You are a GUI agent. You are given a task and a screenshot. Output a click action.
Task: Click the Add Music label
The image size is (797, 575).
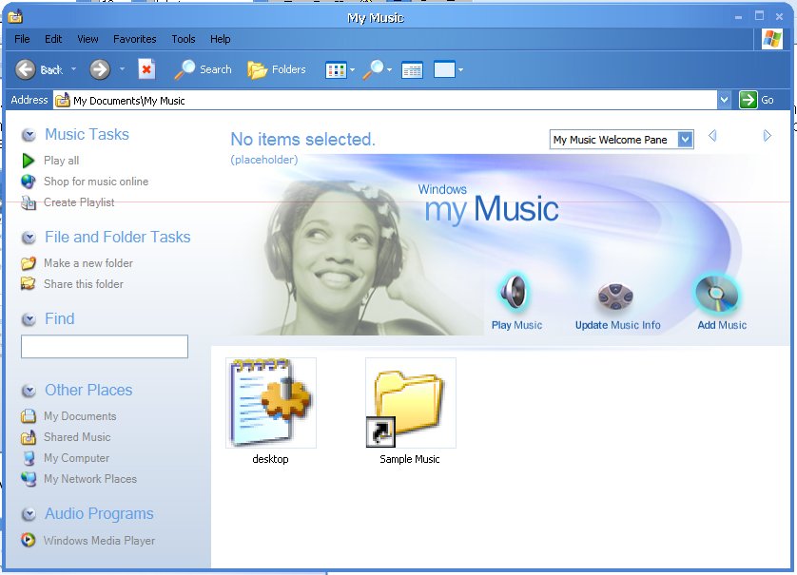click(722, 325)
